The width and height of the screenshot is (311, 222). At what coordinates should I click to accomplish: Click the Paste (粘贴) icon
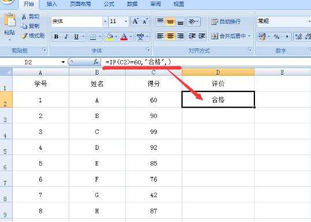[10, 20]
